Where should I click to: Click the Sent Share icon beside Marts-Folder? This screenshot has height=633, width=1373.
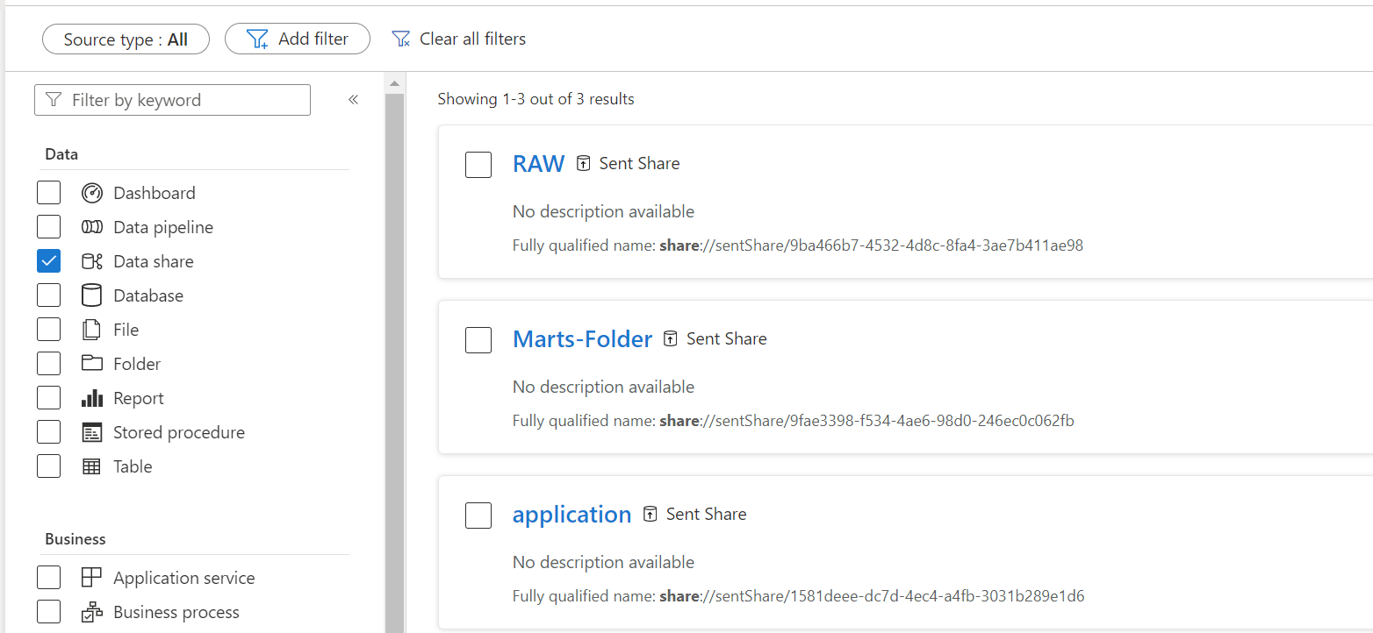pyautogui.click(x=671, y=338)
